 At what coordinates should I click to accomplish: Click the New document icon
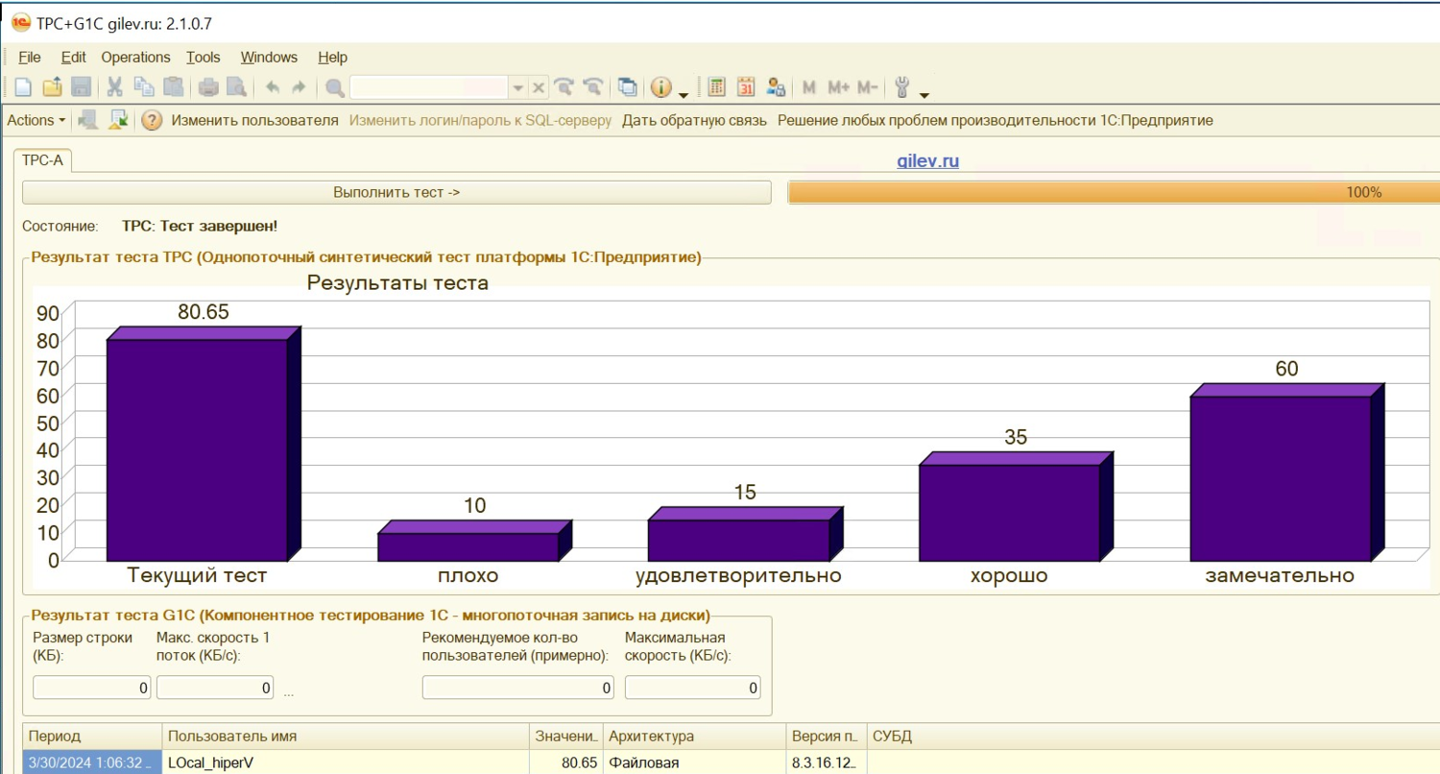click(x=23, y=87)
